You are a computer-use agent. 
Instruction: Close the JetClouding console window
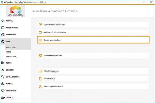pos(151,2)
